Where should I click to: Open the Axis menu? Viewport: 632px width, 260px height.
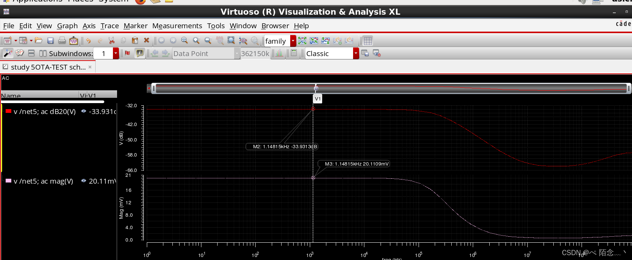point(89,26)
